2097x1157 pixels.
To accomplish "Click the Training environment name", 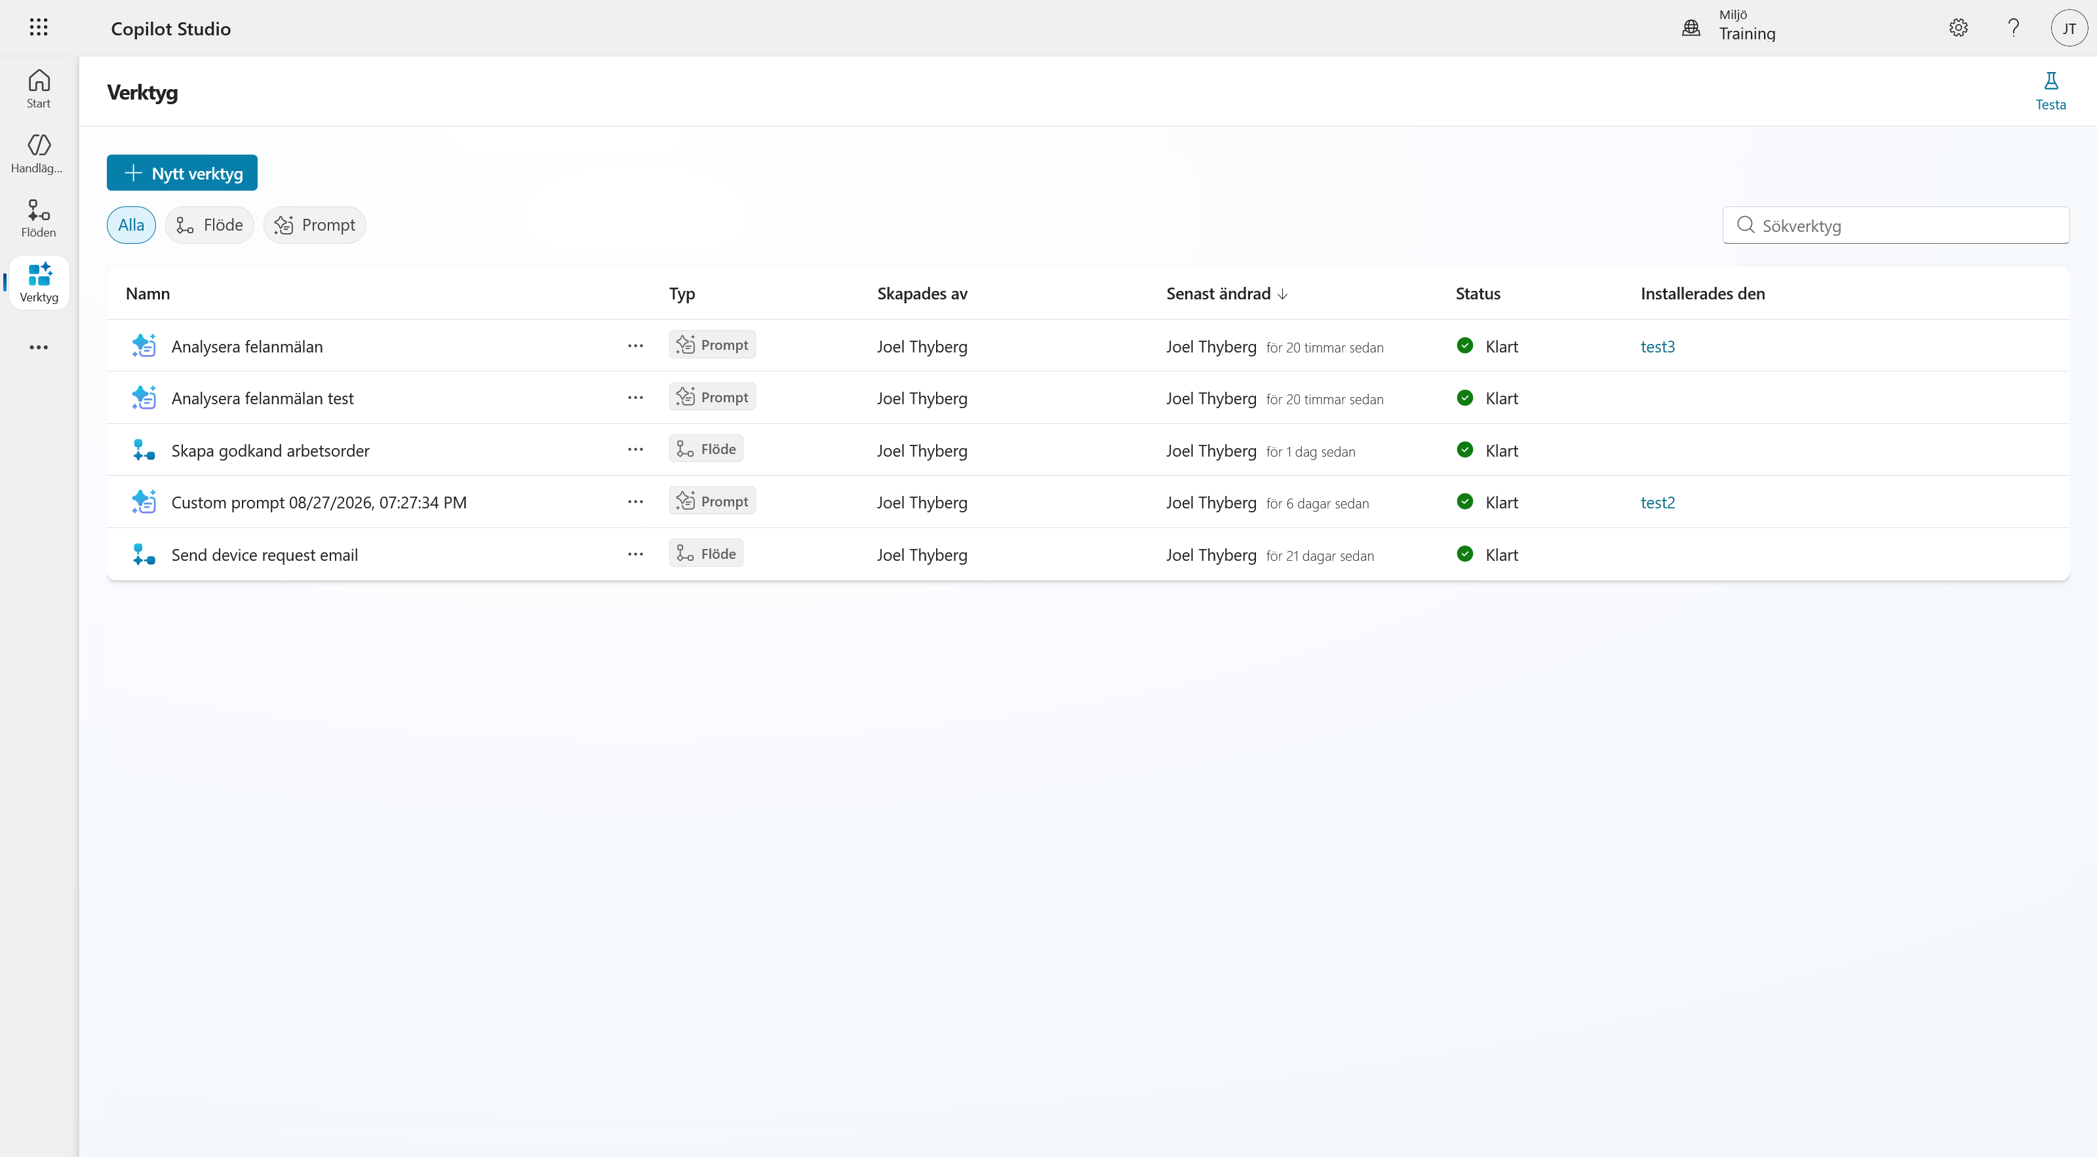I will pyautogui.click(x=1747, y=34).
